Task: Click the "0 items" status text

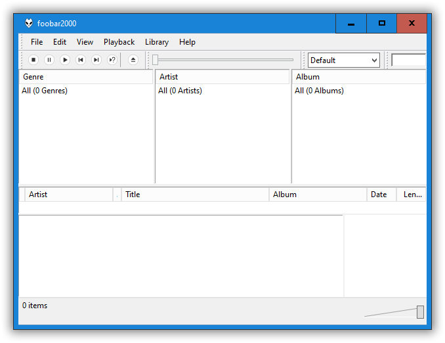Action: click(35, 306)
